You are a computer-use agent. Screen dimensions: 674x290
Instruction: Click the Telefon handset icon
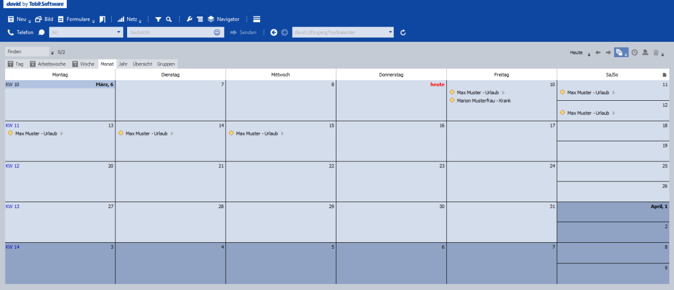coord(11,32)
